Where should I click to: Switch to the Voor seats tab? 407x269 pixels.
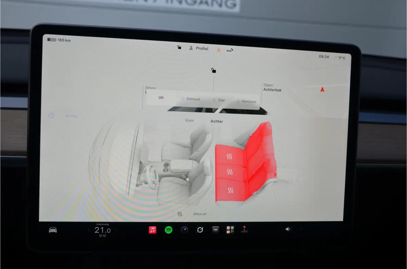(x=190, y=120)
